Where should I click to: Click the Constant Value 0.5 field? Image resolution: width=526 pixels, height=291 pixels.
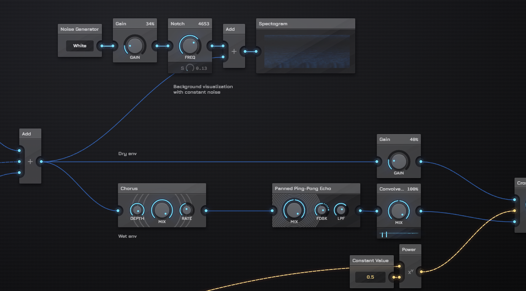pos(370,277)
